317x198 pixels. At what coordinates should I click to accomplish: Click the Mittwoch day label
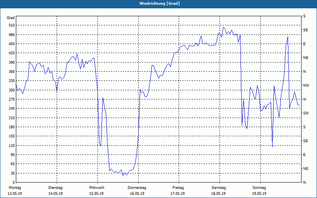(x=97, y=188)
